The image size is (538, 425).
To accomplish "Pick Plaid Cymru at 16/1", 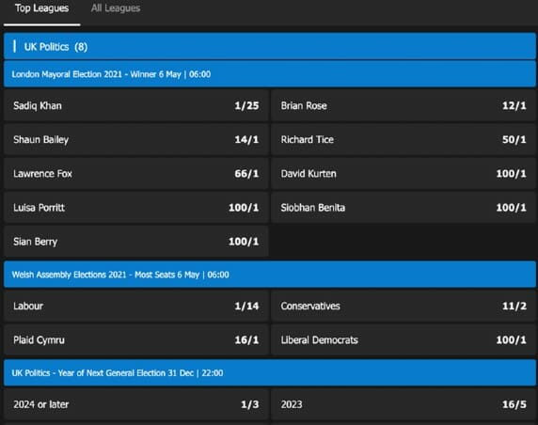I will point(135,340).
